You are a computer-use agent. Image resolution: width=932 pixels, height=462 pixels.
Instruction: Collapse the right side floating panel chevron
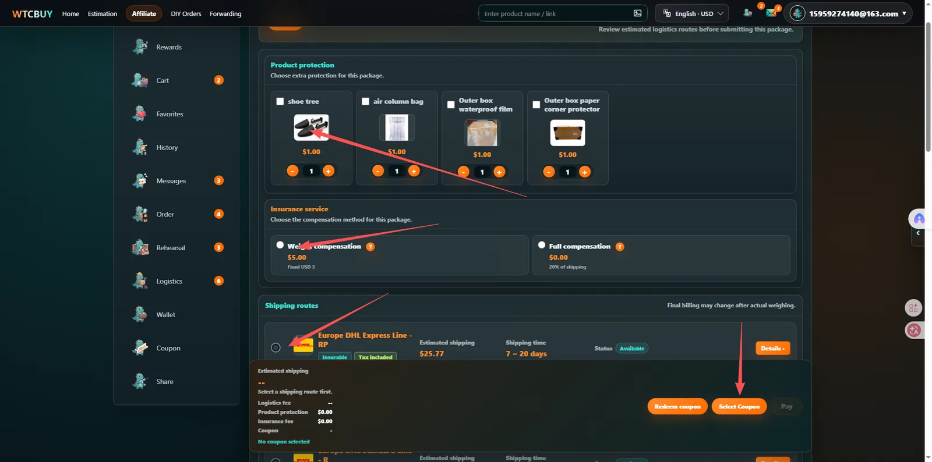click(918, 233)
